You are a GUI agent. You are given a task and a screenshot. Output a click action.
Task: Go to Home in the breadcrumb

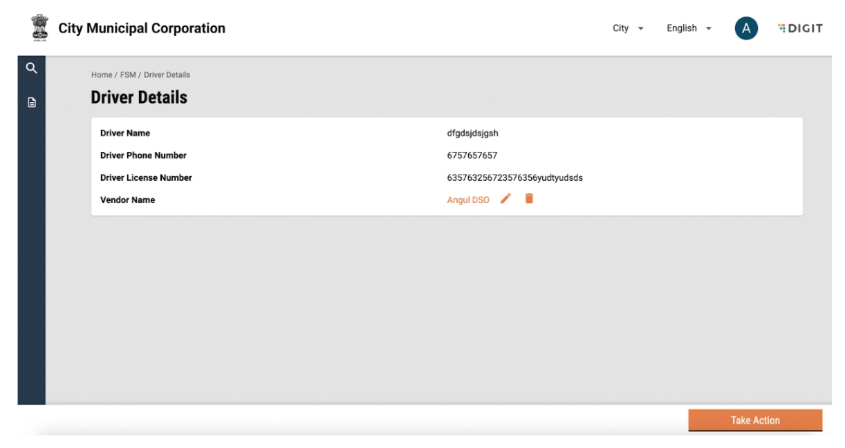pos(102,75)
